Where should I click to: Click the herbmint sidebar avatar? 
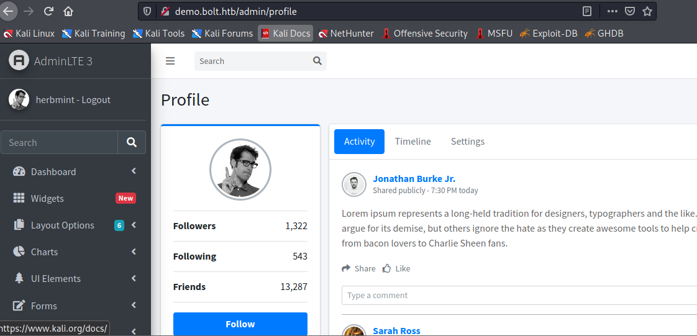(19, 99)
